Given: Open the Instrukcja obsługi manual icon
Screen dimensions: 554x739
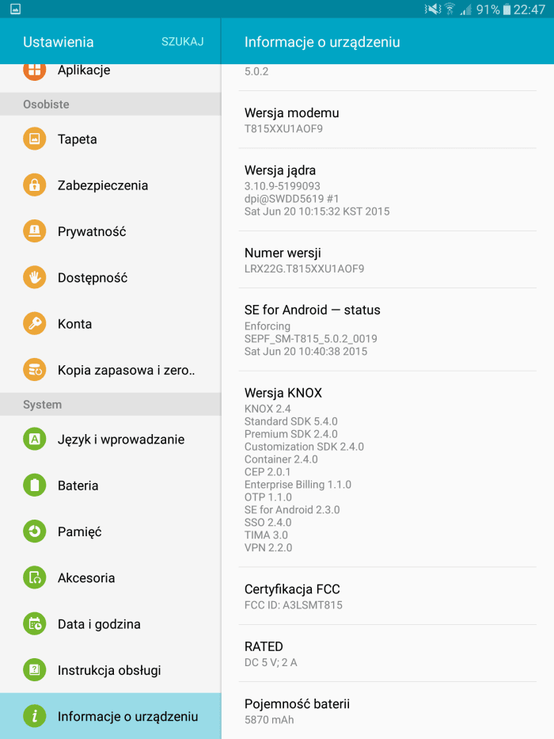Looking at the screenshot, I should [x=34, y=670].
